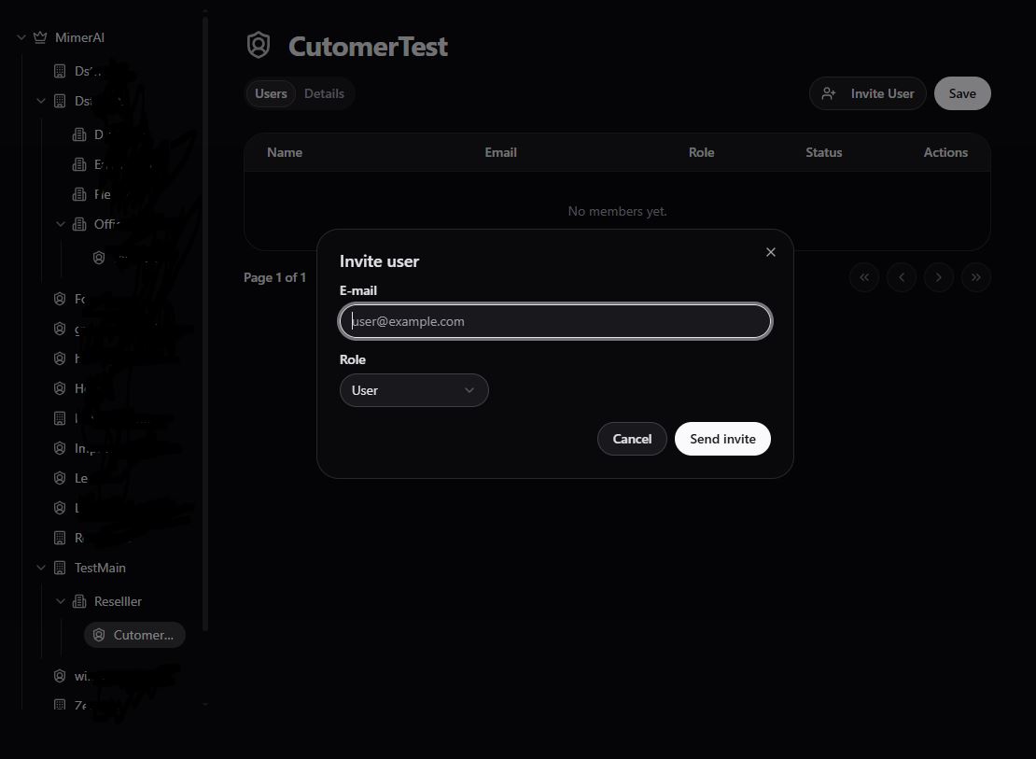This screenshot has height=759, width=1036.
Task: Open the Role dropdown showing User
Action: coord(413,390)
